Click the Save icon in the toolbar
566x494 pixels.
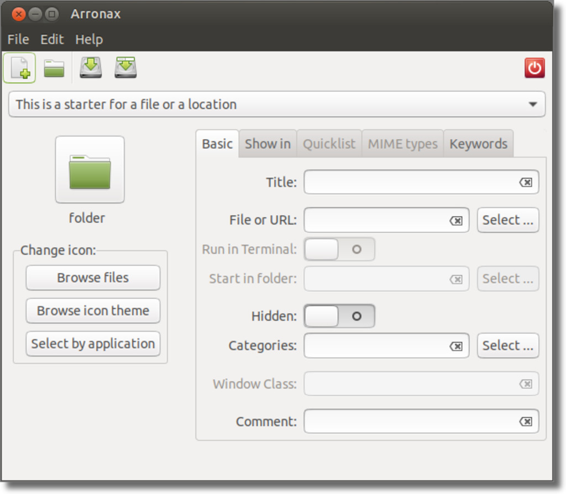point(91,68)
